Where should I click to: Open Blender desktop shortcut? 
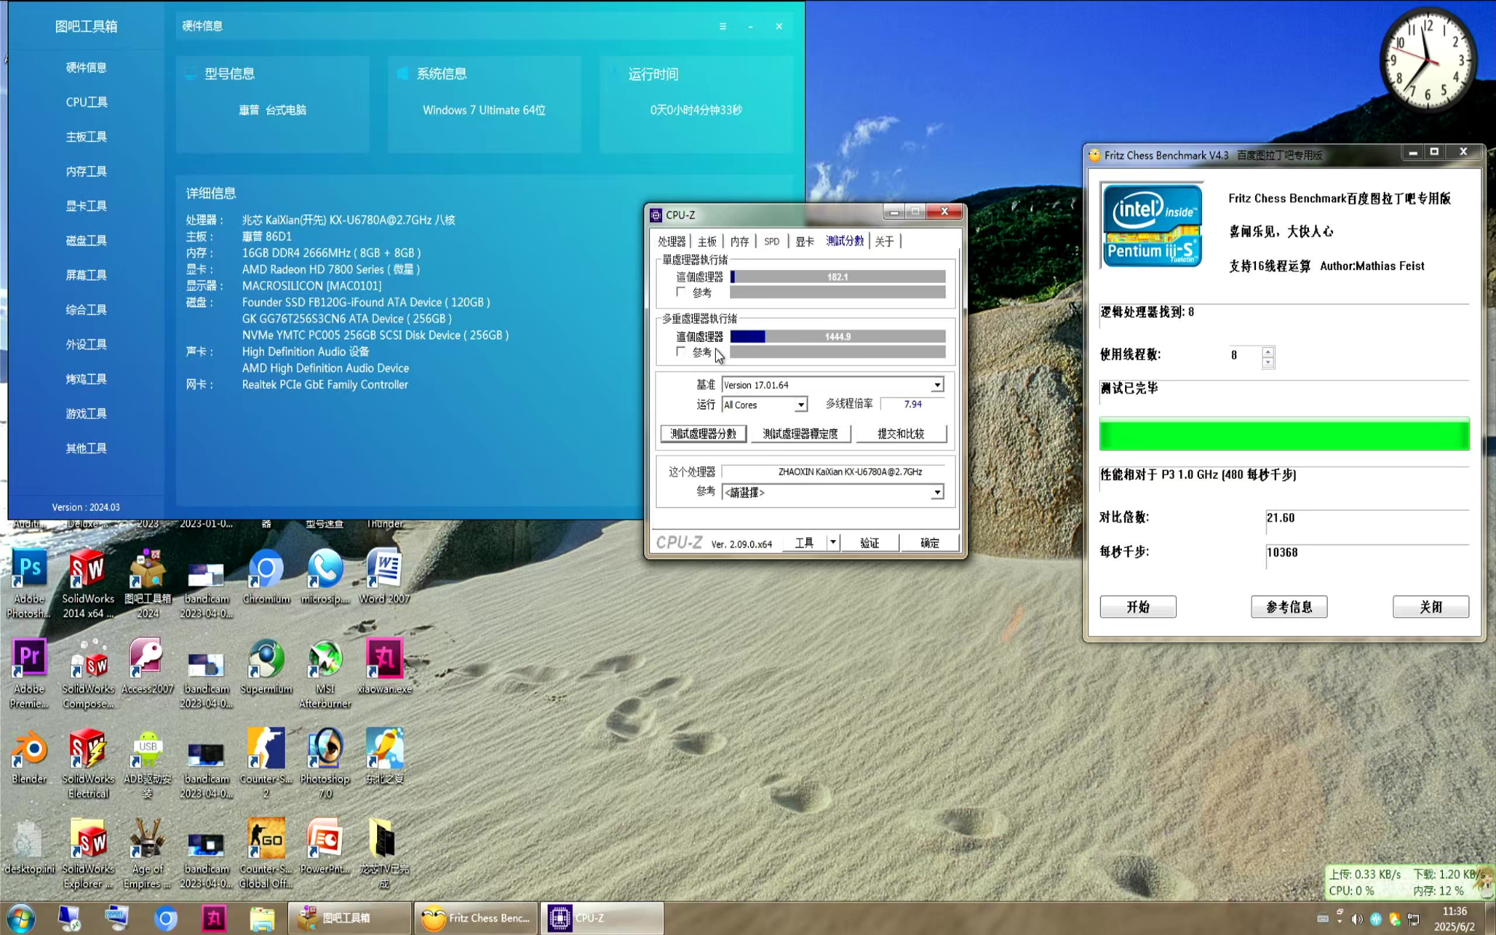click(x=29, y=756)
